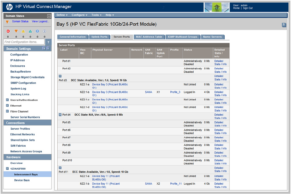
Task: Click Find Configuration Items search field
Action: point(24,42)
